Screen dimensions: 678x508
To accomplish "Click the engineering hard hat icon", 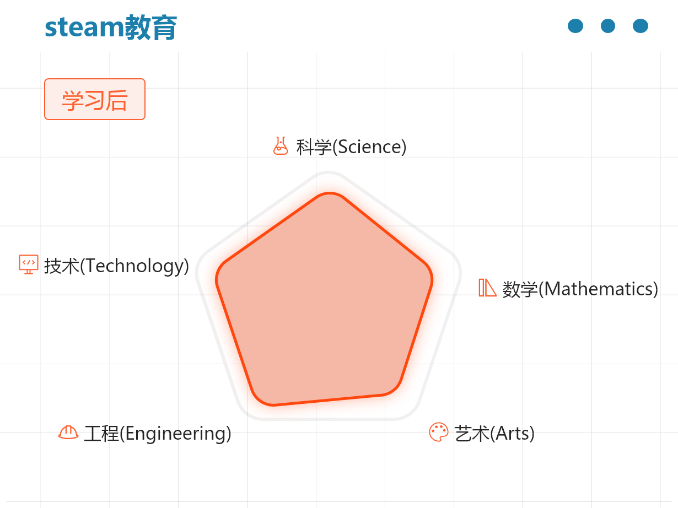I will pyautogui.click(x=68, y=433).
